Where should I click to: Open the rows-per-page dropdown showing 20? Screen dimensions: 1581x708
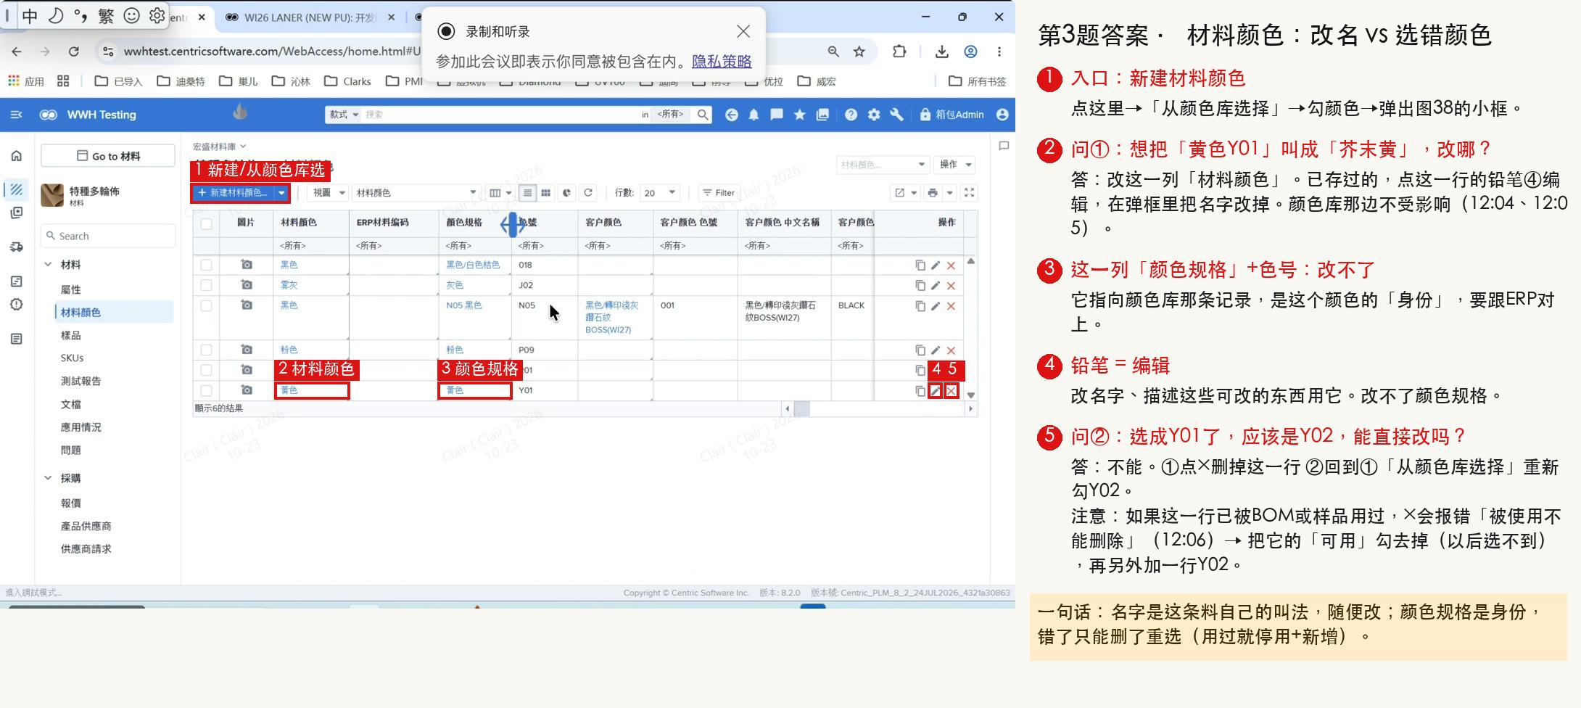pyautogui.click(x=660, y=192)
